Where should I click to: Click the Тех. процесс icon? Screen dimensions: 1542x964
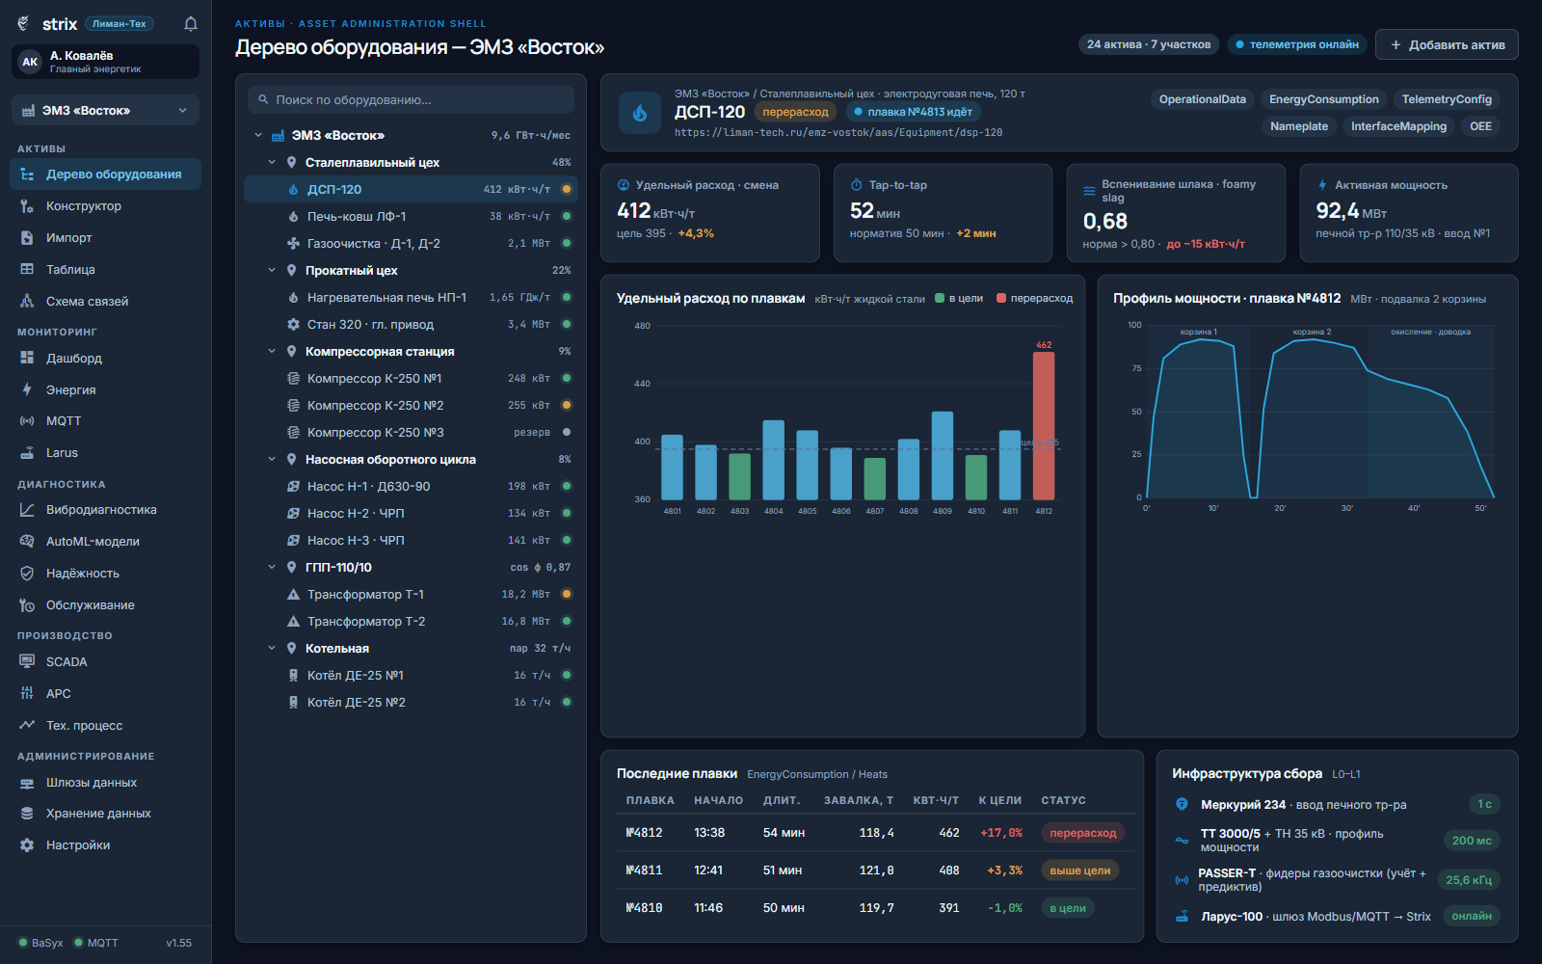[x=27, y=726]
